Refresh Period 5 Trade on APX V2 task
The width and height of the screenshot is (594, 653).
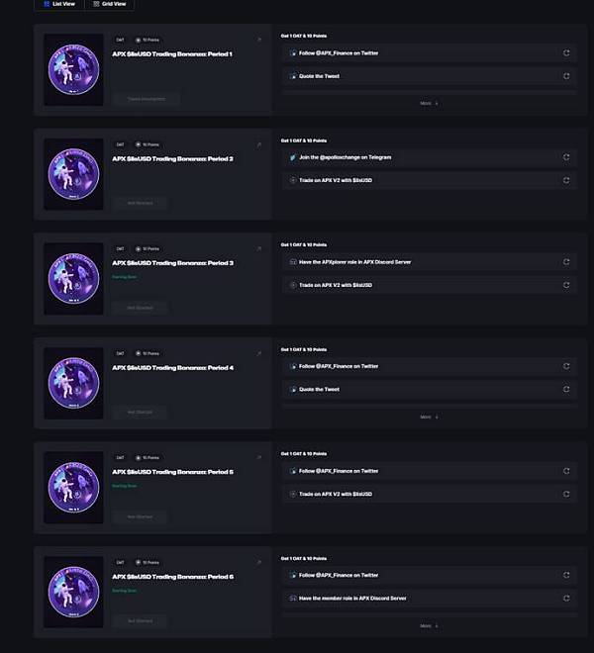(566, 494)
